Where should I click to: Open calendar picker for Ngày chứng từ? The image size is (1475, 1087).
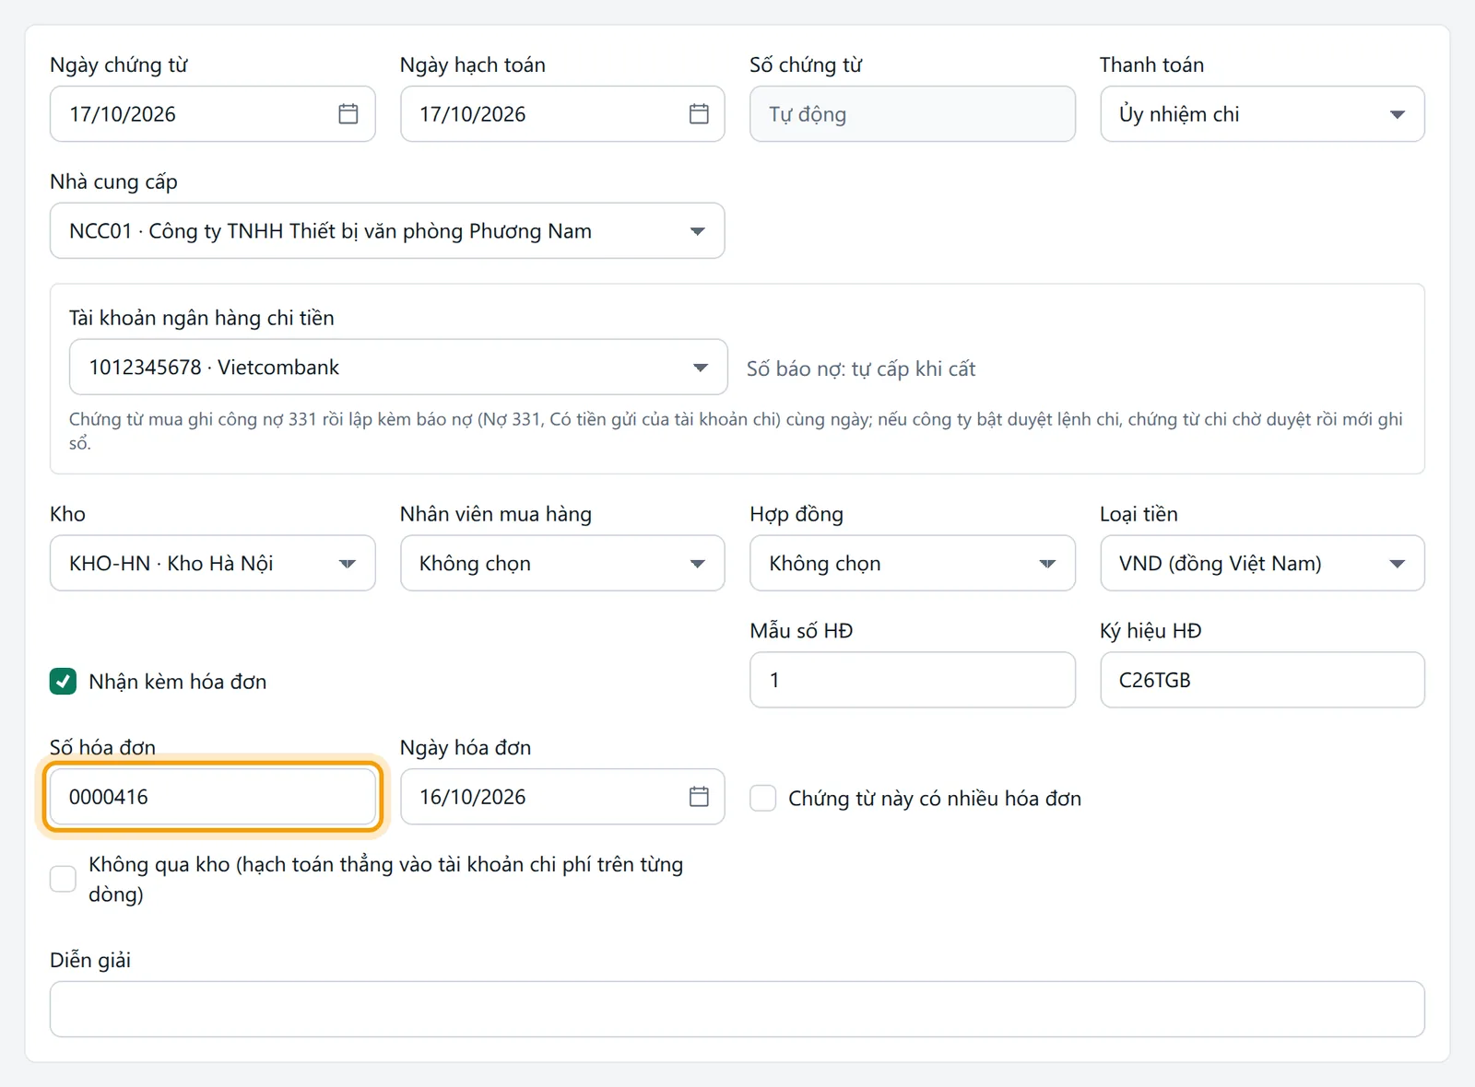tap(348, 114)
